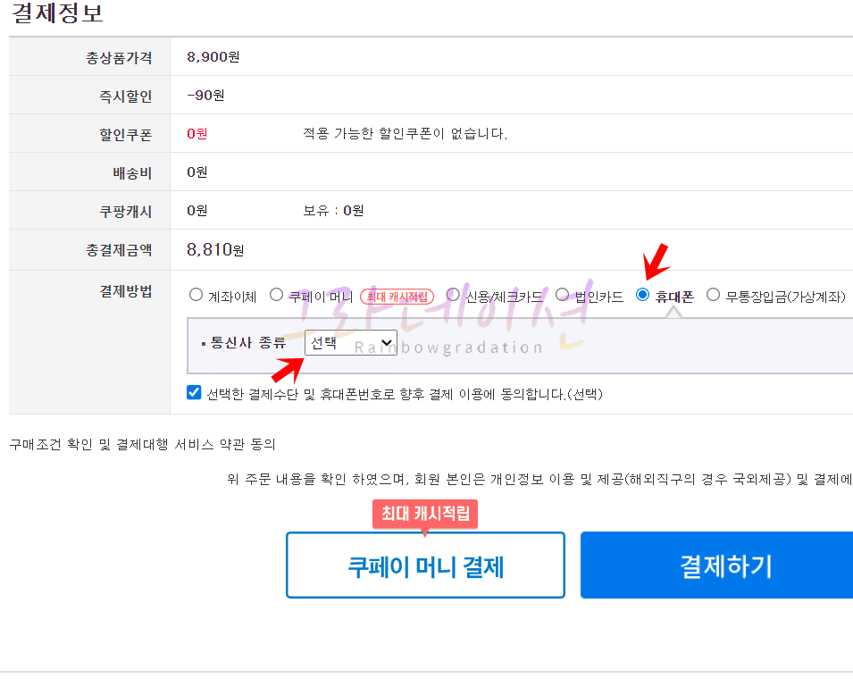
Task: Open the 통신사 종류 선택 dropdown
Action: click(351, 343)
